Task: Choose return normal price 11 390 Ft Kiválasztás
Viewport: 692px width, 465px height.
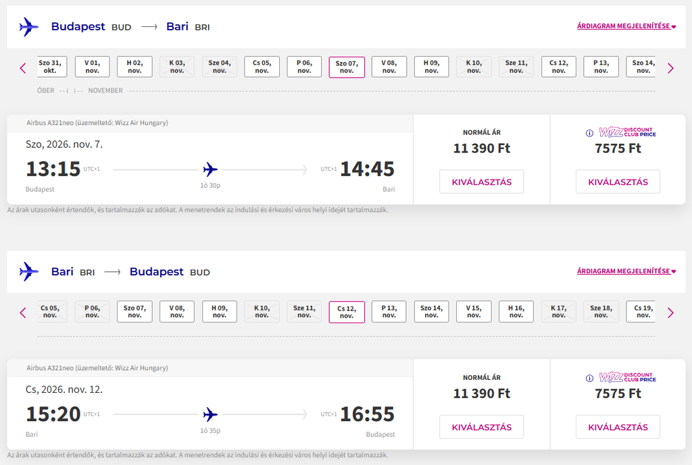Action: [x=481, y=427]
